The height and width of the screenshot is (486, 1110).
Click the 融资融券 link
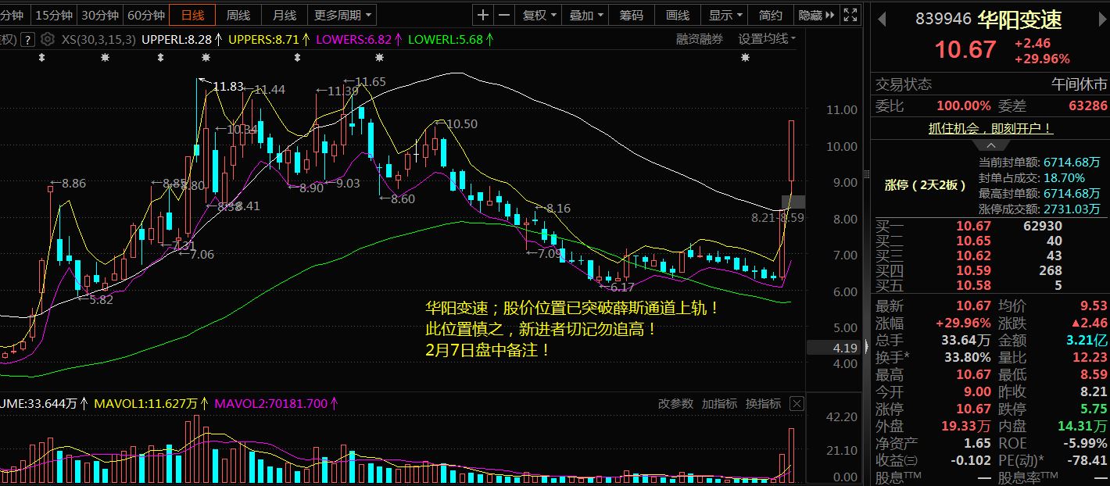coord(700,39)
